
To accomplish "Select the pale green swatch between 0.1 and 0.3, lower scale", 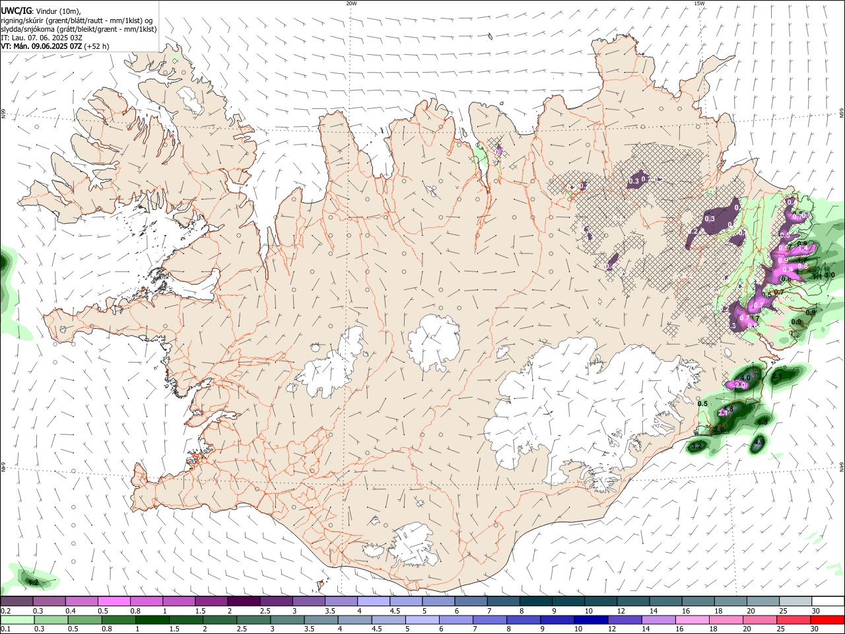I will [17, 619].
